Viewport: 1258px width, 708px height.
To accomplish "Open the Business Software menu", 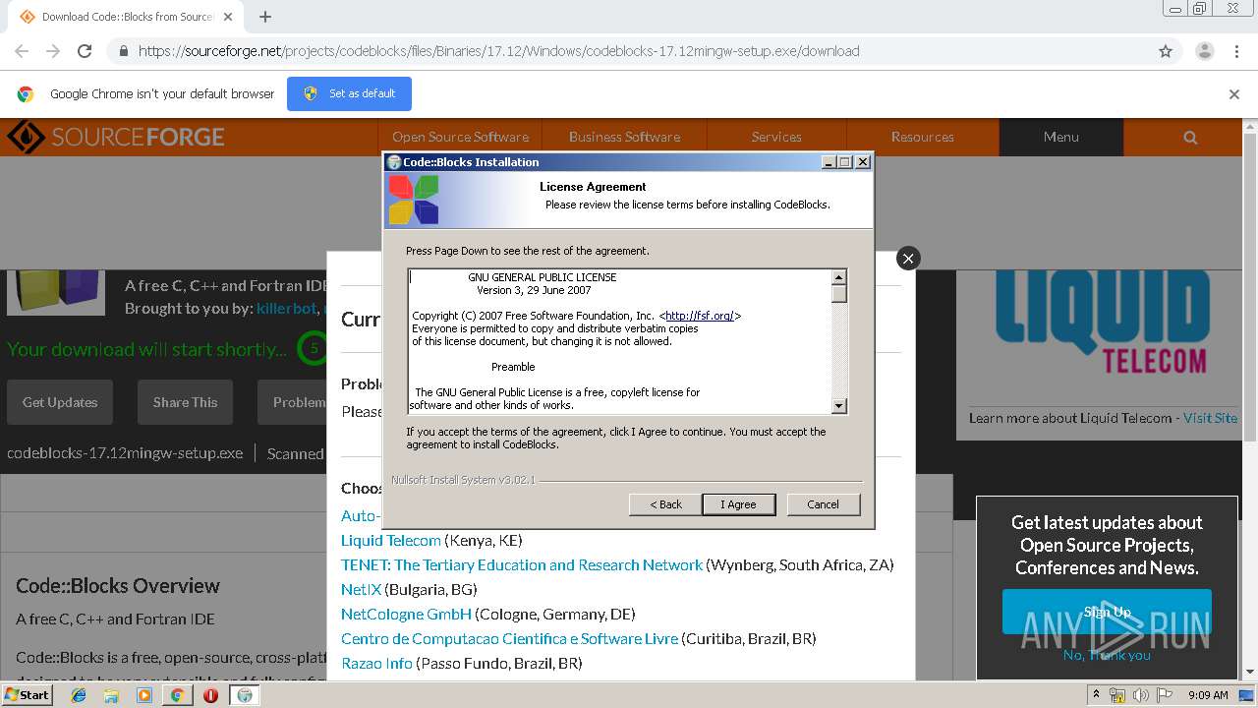I will pyautogui.click(x=624, y=137).
